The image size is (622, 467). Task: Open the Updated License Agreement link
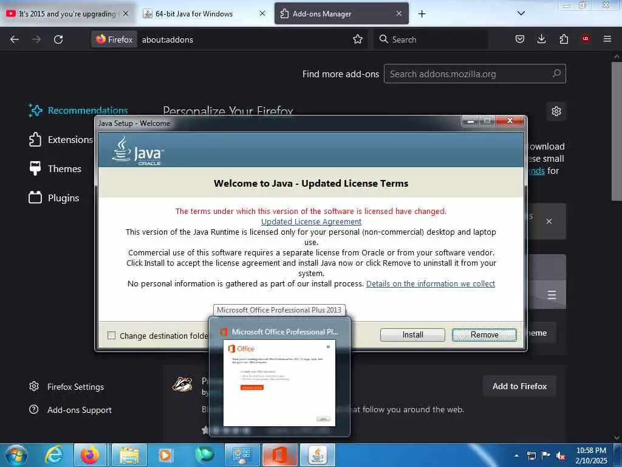pos(311,221)
